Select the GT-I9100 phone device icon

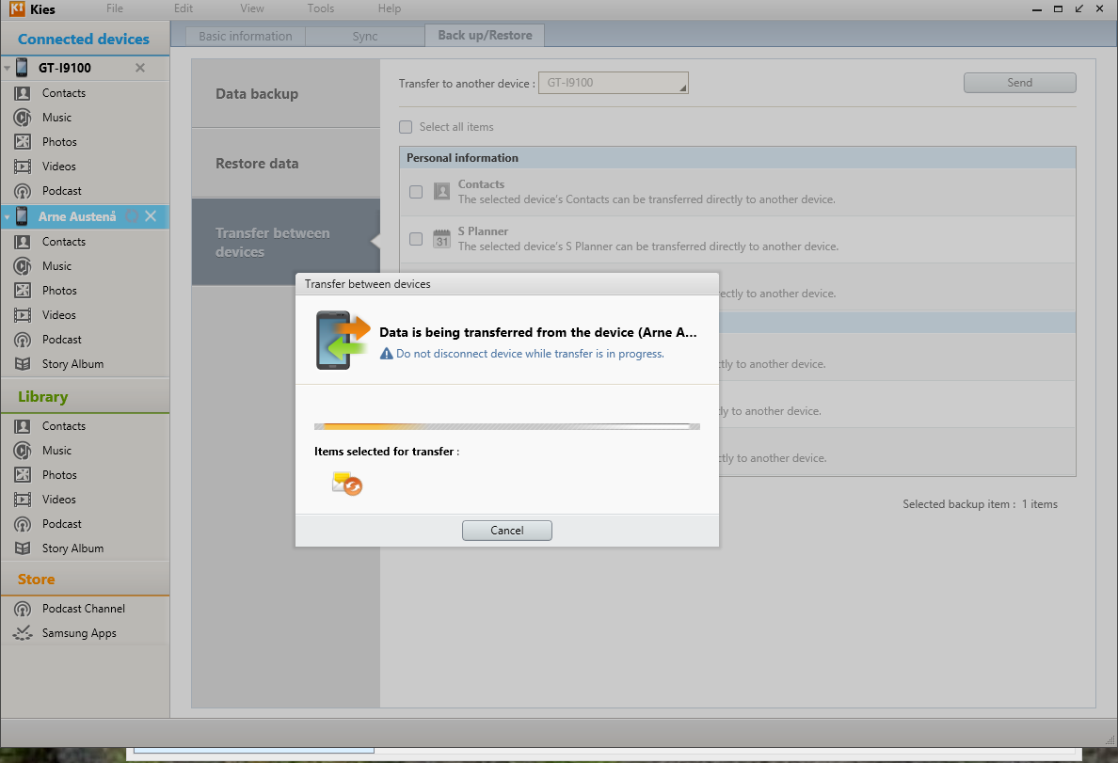(22, 68)
